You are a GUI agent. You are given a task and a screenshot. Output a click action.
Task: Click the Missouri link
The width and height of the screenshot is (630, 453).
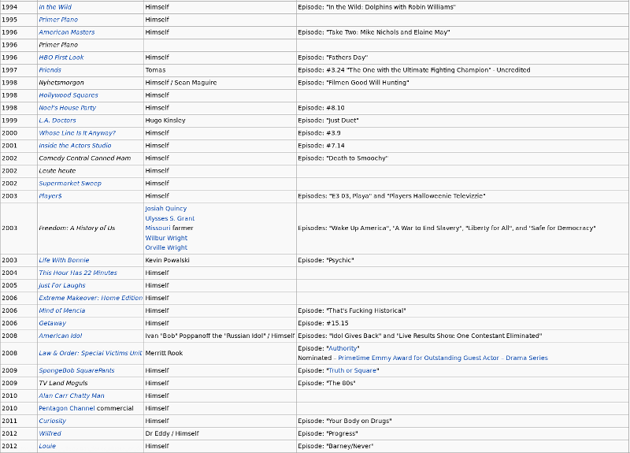pyautogui.click(x=158, y=228)
